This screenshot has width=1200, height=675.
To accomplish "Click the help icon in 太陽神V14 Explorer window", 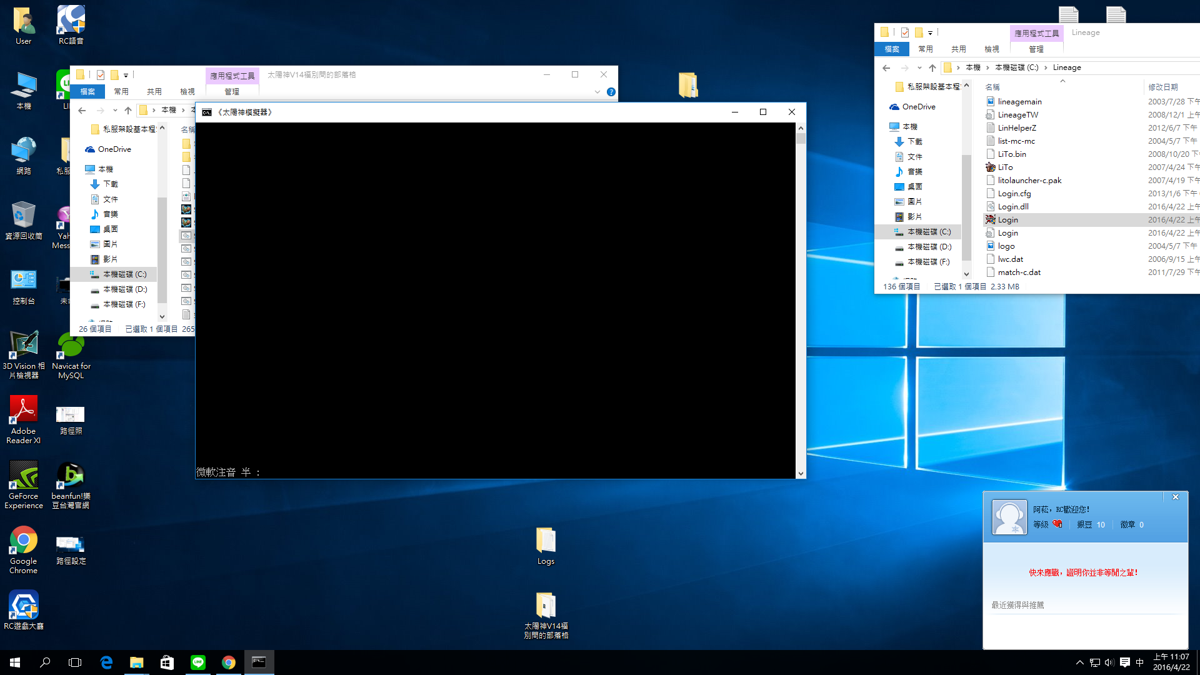I will point(611,92).
